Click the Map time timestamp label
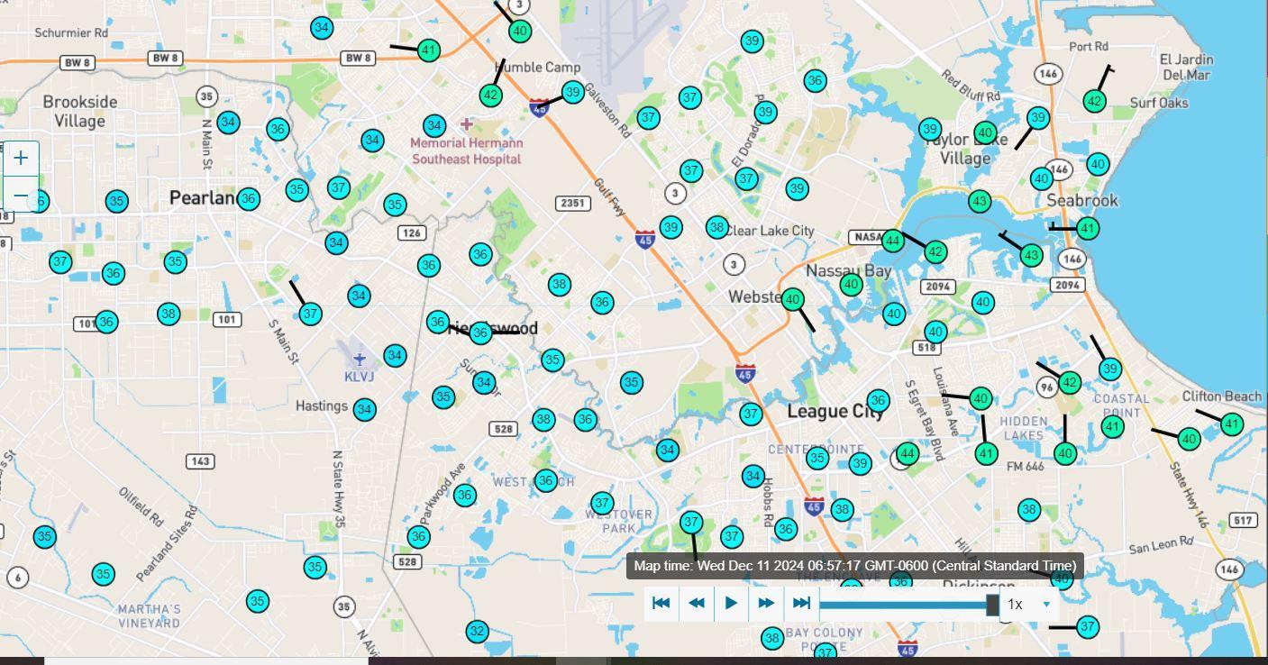The height and width of the screenshot is (665, 1268). pyautogui.click(x=854, y=566)
